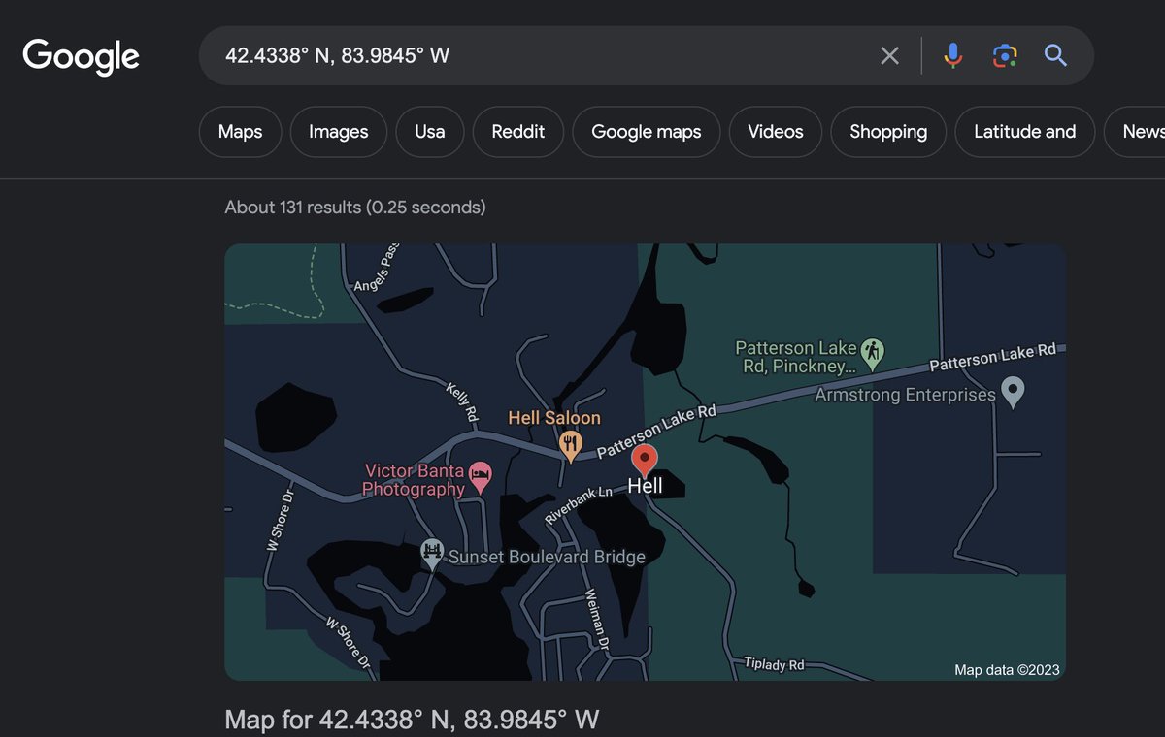
Task: Click the red Hell location pin
Action: pyautogui.click(x=645, y=460)
